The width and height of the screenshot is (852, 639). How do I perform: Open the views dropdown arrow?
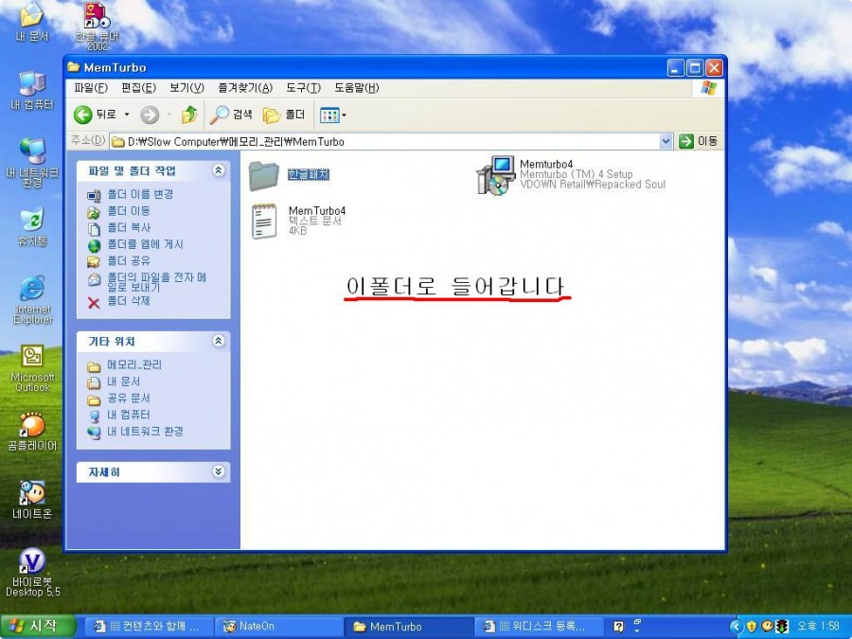(x=344, y=115)
